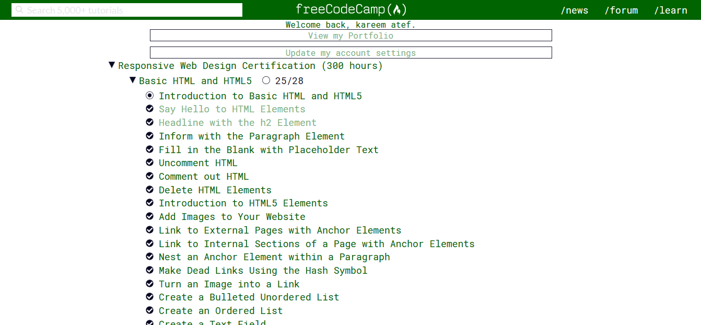Click the checkmark toggle for Make Dead Links Using the Hash Symbol
The height and width of the screenshot is (325, 701).
[x=150, y=270]
